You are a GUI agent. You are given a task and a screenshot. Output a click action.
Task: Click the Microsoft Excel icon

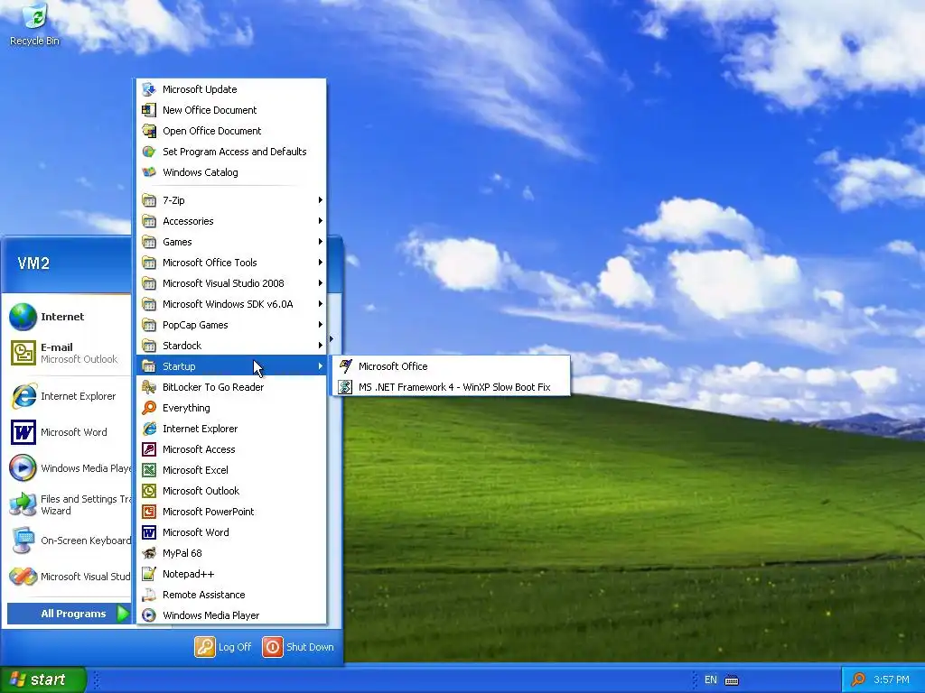click(149, 469)
